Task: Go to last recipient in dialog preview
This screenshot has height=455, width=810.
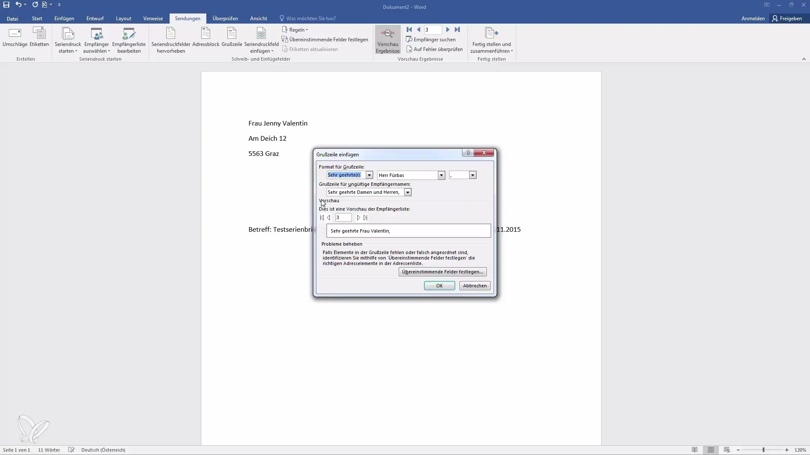Action: pos(365,218)
